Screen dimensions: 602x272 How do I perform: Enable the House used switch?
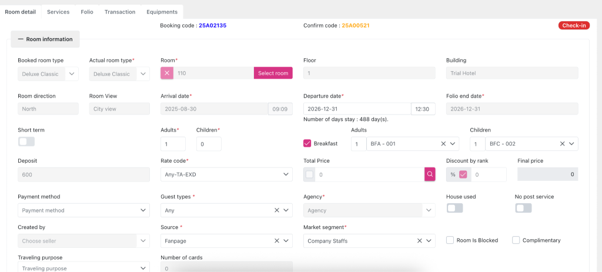pyautogui.click(x=454, y=208)
